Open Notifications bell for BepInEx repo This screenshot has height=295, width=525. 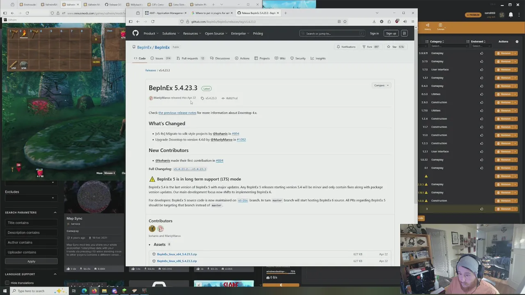346,47
